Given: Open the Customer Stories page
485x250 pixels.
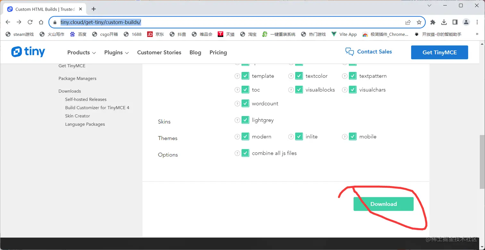Looking at the screenshot, I should point(159,52).
